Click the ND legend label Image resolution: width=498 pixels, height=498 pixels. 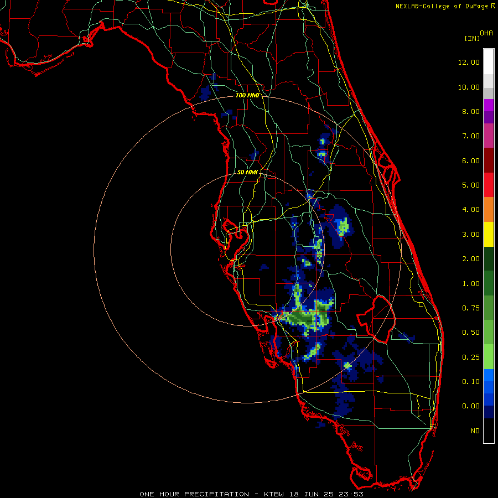(x=475, y=431)
